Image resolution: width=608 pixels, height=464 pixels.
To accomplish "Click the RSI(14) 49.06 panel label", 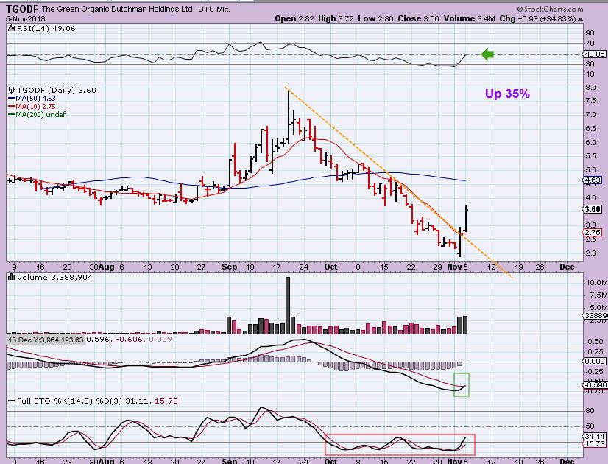I will pyautogui.click(x=46, y=28).
